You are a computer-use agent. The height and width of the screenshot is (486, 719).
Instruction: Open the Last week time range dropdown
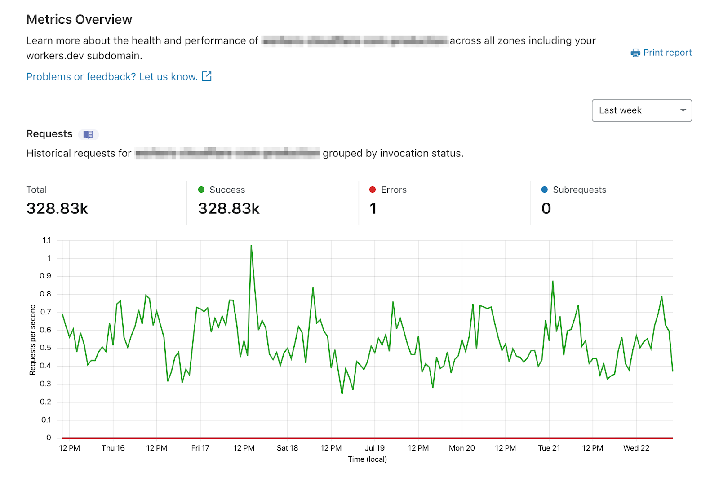[x=641, y=110]
